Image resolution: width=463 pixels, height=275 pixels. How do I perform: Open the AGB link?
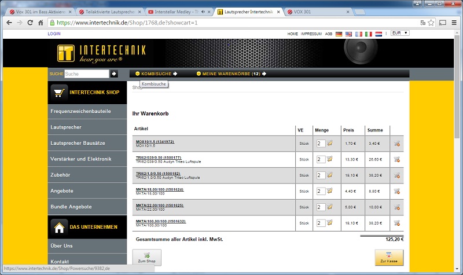329,34
